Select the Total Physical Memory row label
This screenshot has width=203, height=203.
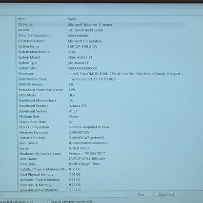pos(37,175)
